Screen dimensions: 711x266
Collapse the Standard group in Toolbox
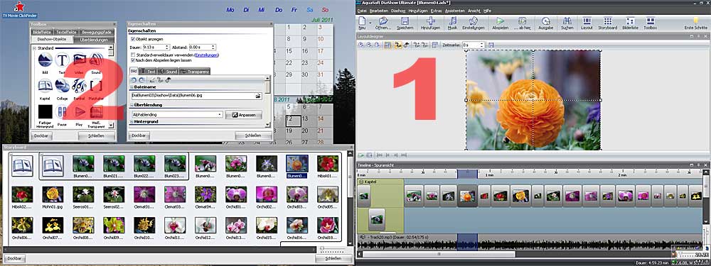[35, 48]
